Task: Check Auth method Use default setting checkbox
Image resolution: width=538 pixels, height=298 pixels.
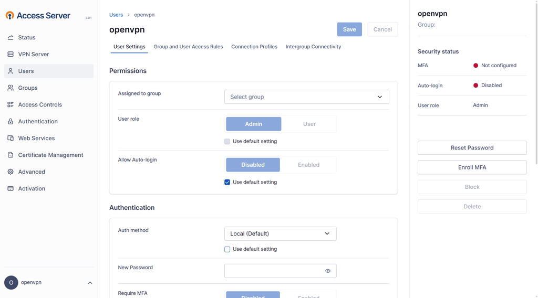Action: point(227,249)
